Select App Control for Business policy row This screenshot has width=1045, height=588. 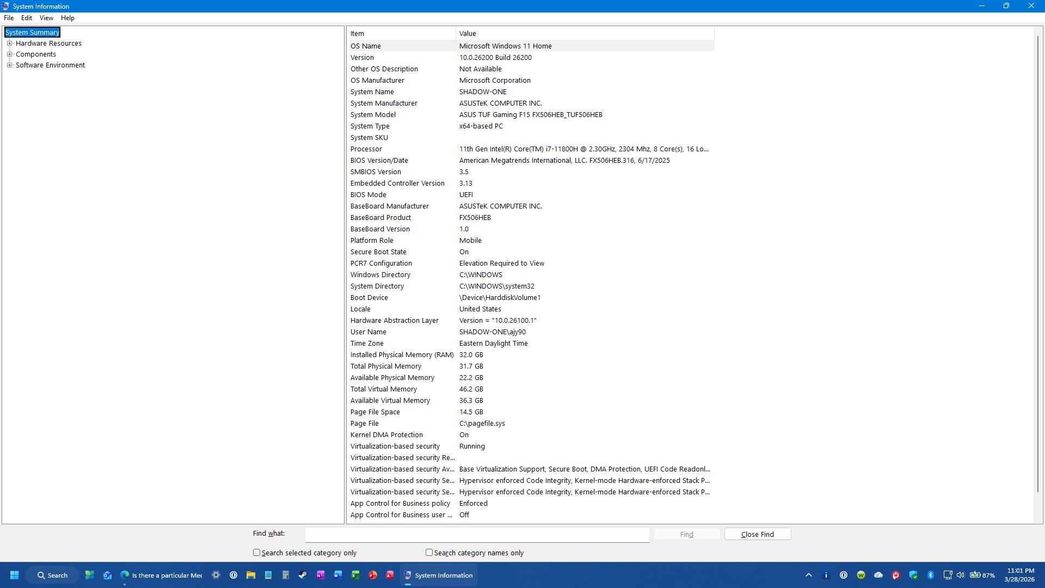[531, 503]
